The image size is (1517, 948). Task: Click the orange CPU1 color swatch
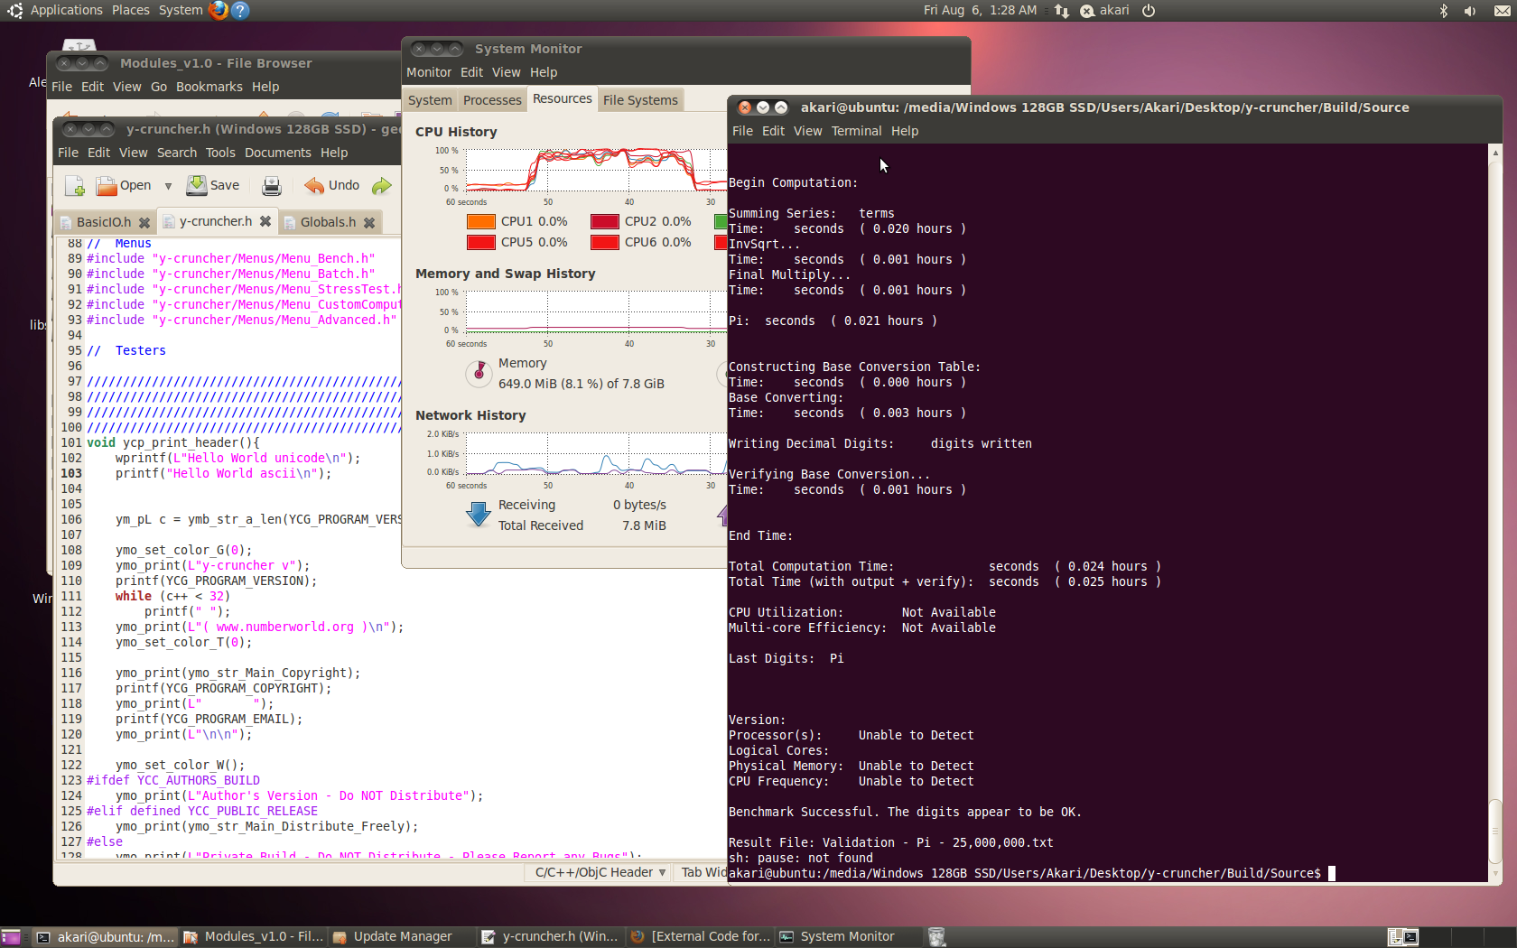480,221
